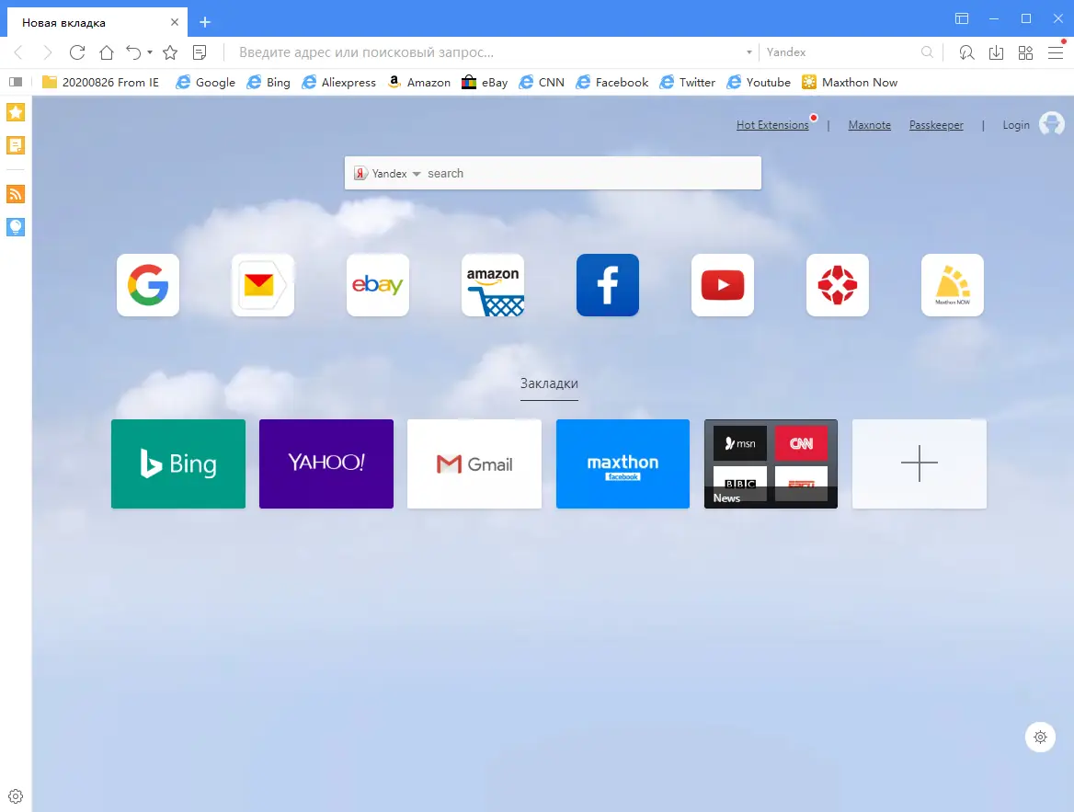Image resolution: width=1074 pixels, height=812 pixels.
Task: Undo the last closed tab
Action: point(131,52)
